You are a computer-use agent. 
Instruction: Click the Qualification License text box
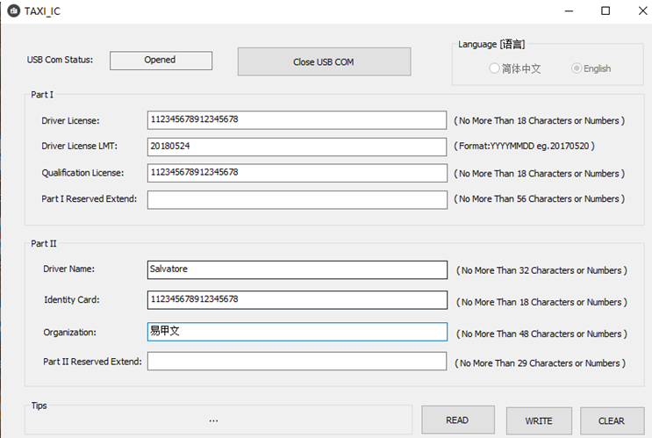(x=297, y=173)
